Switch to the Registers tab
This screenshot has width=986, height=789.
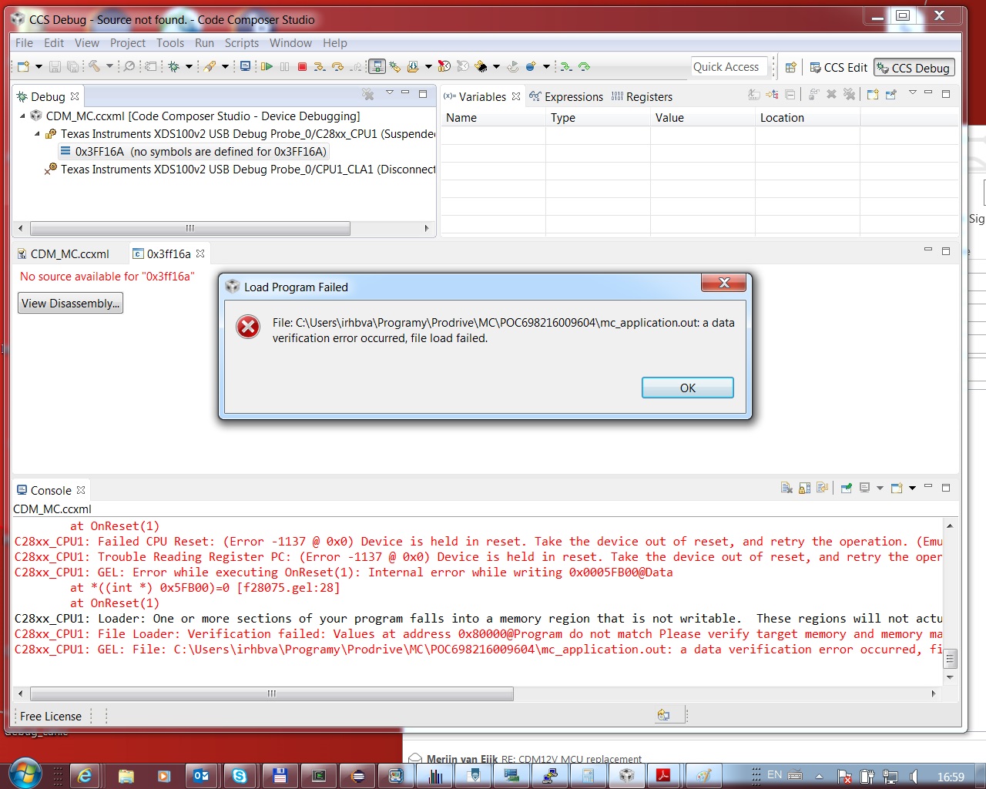(x=642, y=97)
